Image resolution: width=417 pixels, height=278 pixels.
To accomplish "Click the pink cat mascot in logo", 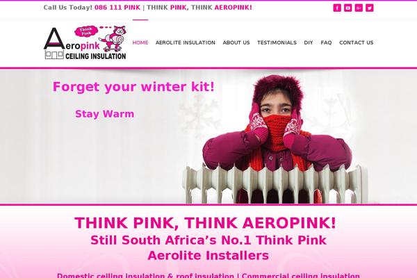I will (113, 39).
